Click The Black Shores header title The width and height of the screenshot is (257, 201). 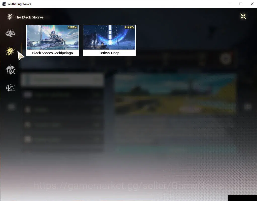pos(29,17)
